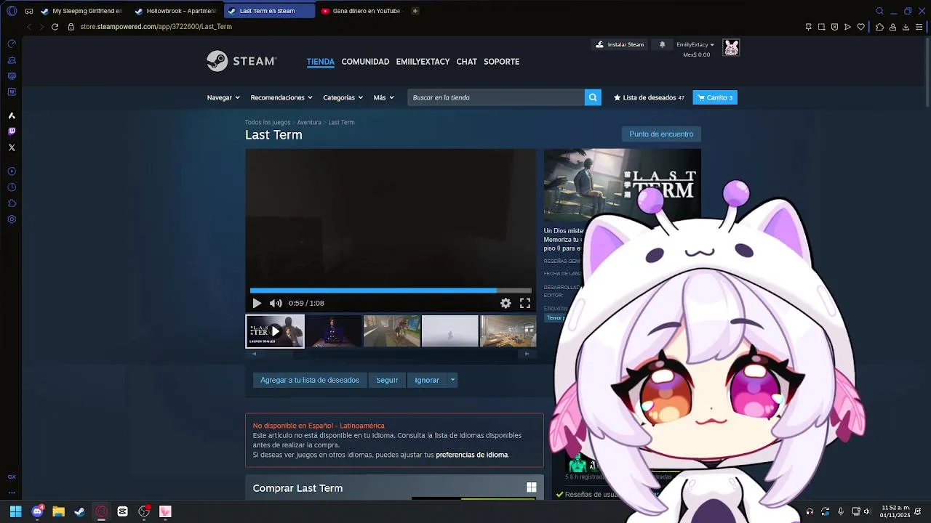The image size is (931, 523).
Task: Mute the trailer volume speaker icon
Action: (x=276, y=303)
